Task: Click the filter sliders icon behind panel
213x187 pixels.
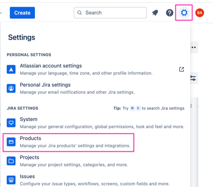Action: (x=193, y=78)
